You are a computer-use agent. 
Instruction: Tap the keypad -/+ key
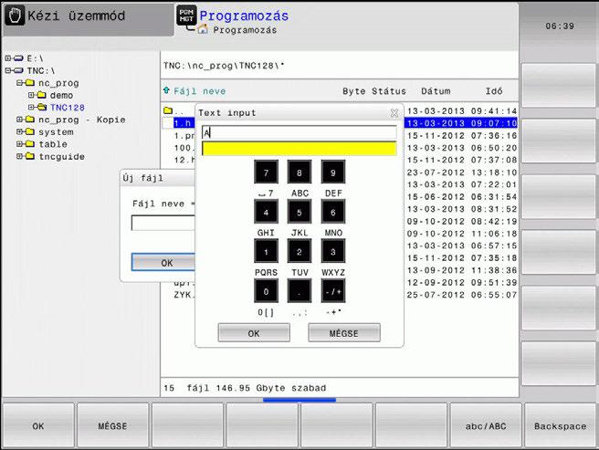point(332,291)
